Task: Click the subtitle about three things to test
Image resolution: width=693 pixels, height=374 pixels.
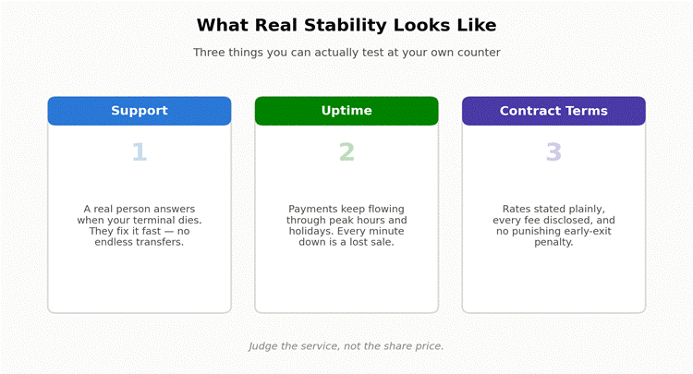Action: (346, 53)
